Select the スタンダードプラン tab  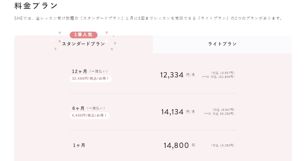[83, 44]
